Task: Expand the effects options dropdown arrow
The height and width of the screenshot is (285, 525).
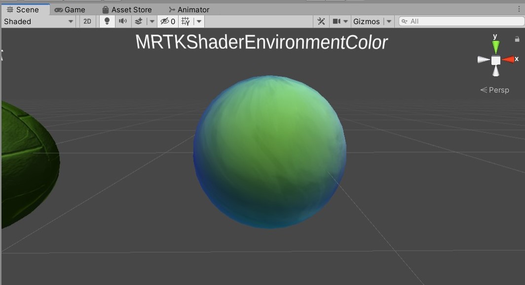Action: coord(152,21)
